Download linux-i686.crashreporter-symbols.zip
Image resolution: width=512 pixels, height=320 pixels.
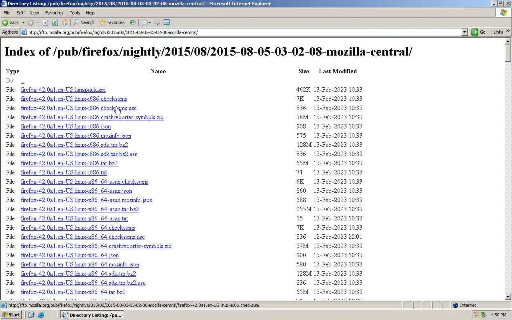pyautogui.click(x=92, y=117)
